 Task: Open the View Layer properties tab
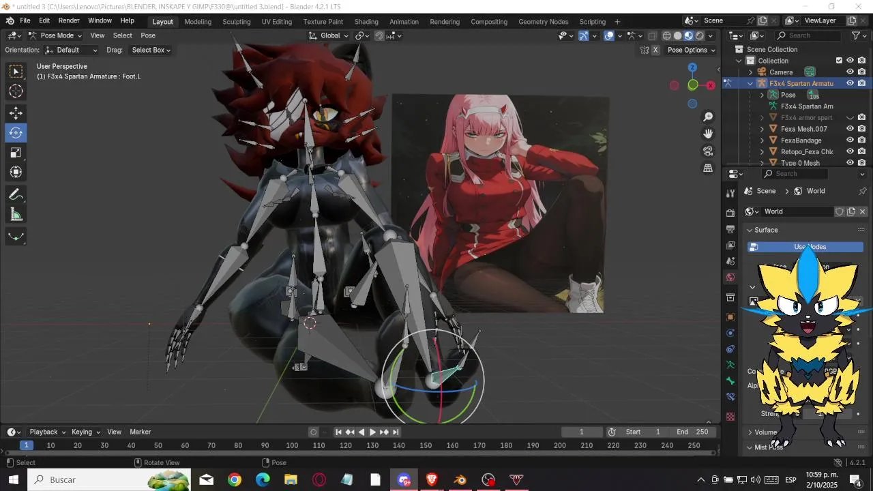pyautogui.click(x=730, y=245)
